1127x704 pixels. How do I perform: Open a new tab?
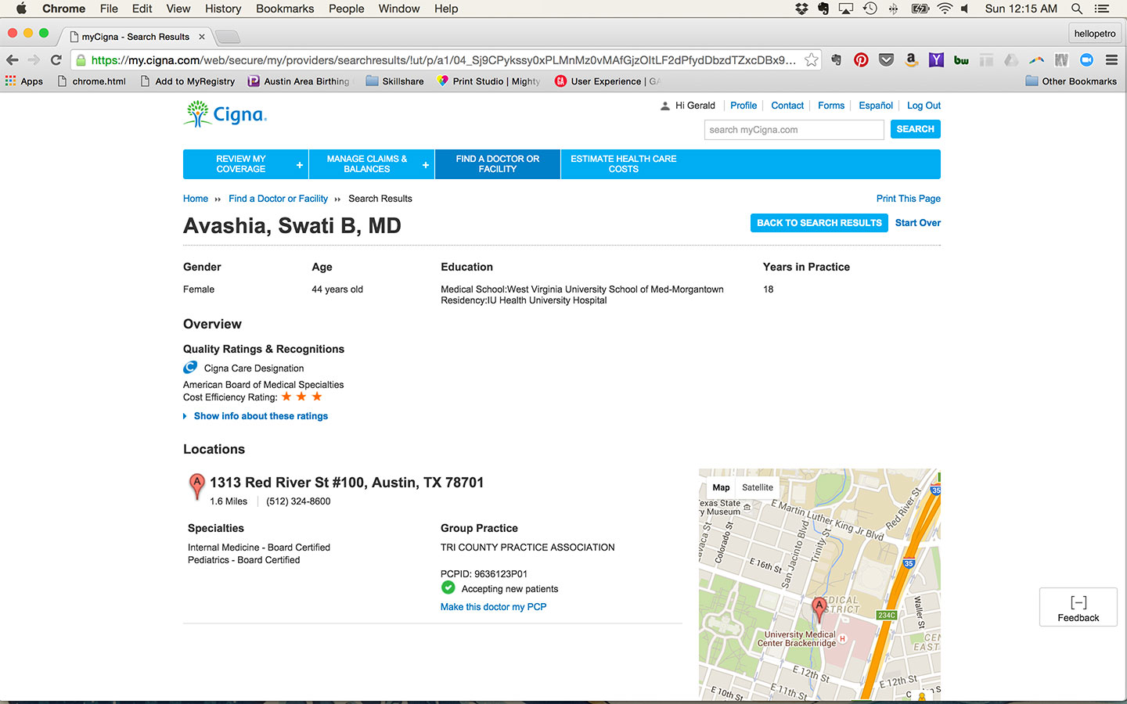(x=227, y=37)
